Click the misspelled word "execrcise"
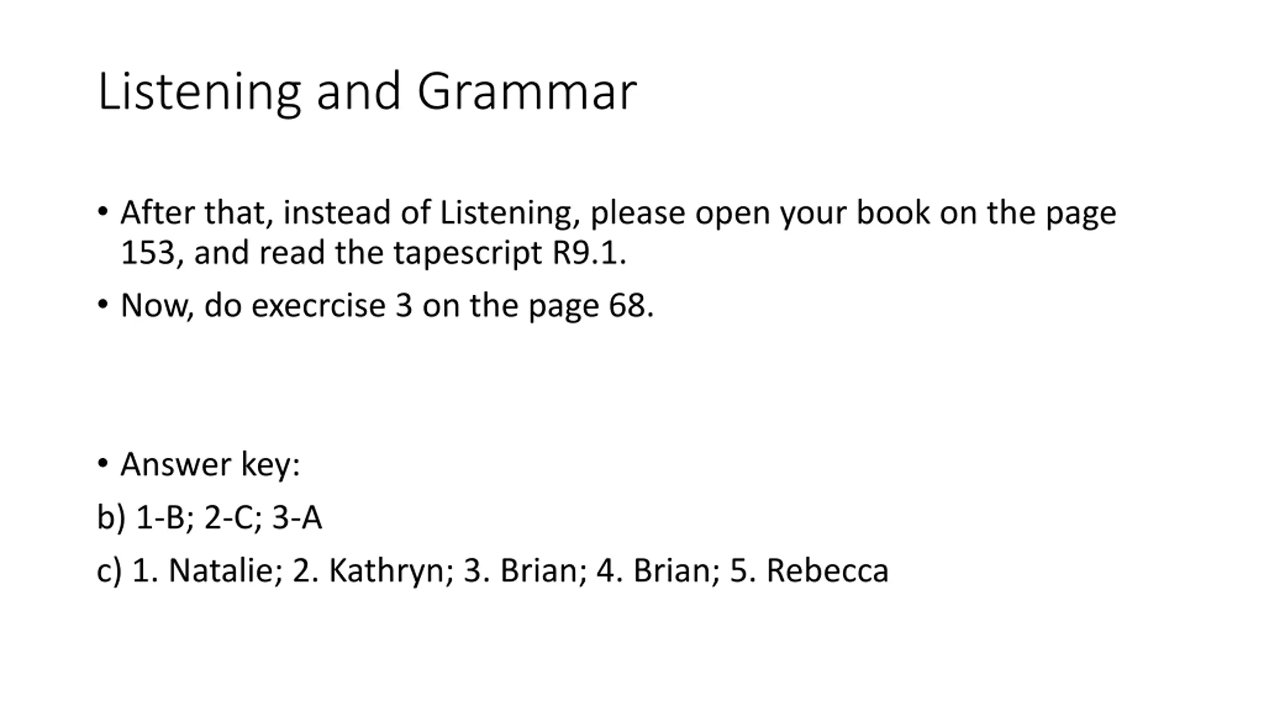1264x711 pixels. (x=318, y=306)
